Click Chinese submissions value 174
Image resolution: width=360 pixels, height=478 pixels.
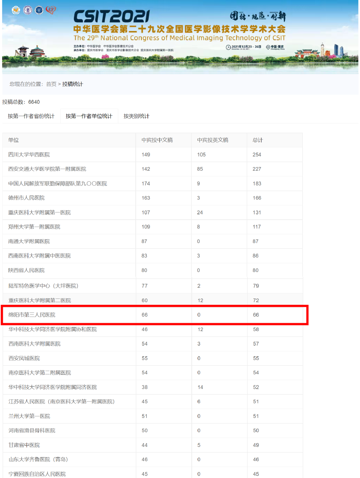click(146, 184)
